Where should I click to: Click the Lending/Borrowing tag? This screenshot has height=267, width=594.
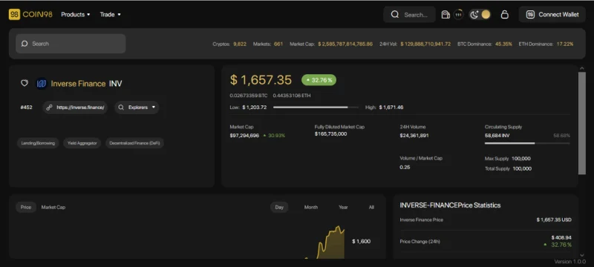(38, 143)
